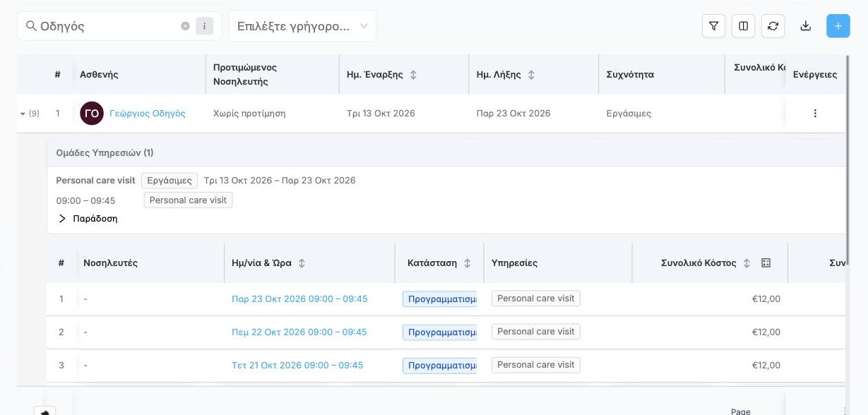Click the Προγραμματισμένο status in row 1
This screenshot has height=415, width=868.
(x=440, y=299)
